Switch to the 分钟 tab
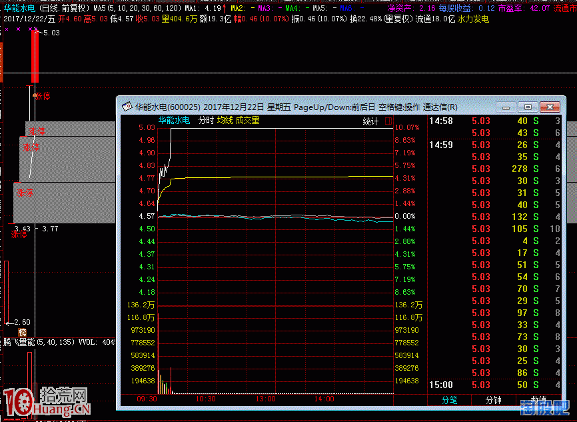577x422 pixels. click(494, 400)
